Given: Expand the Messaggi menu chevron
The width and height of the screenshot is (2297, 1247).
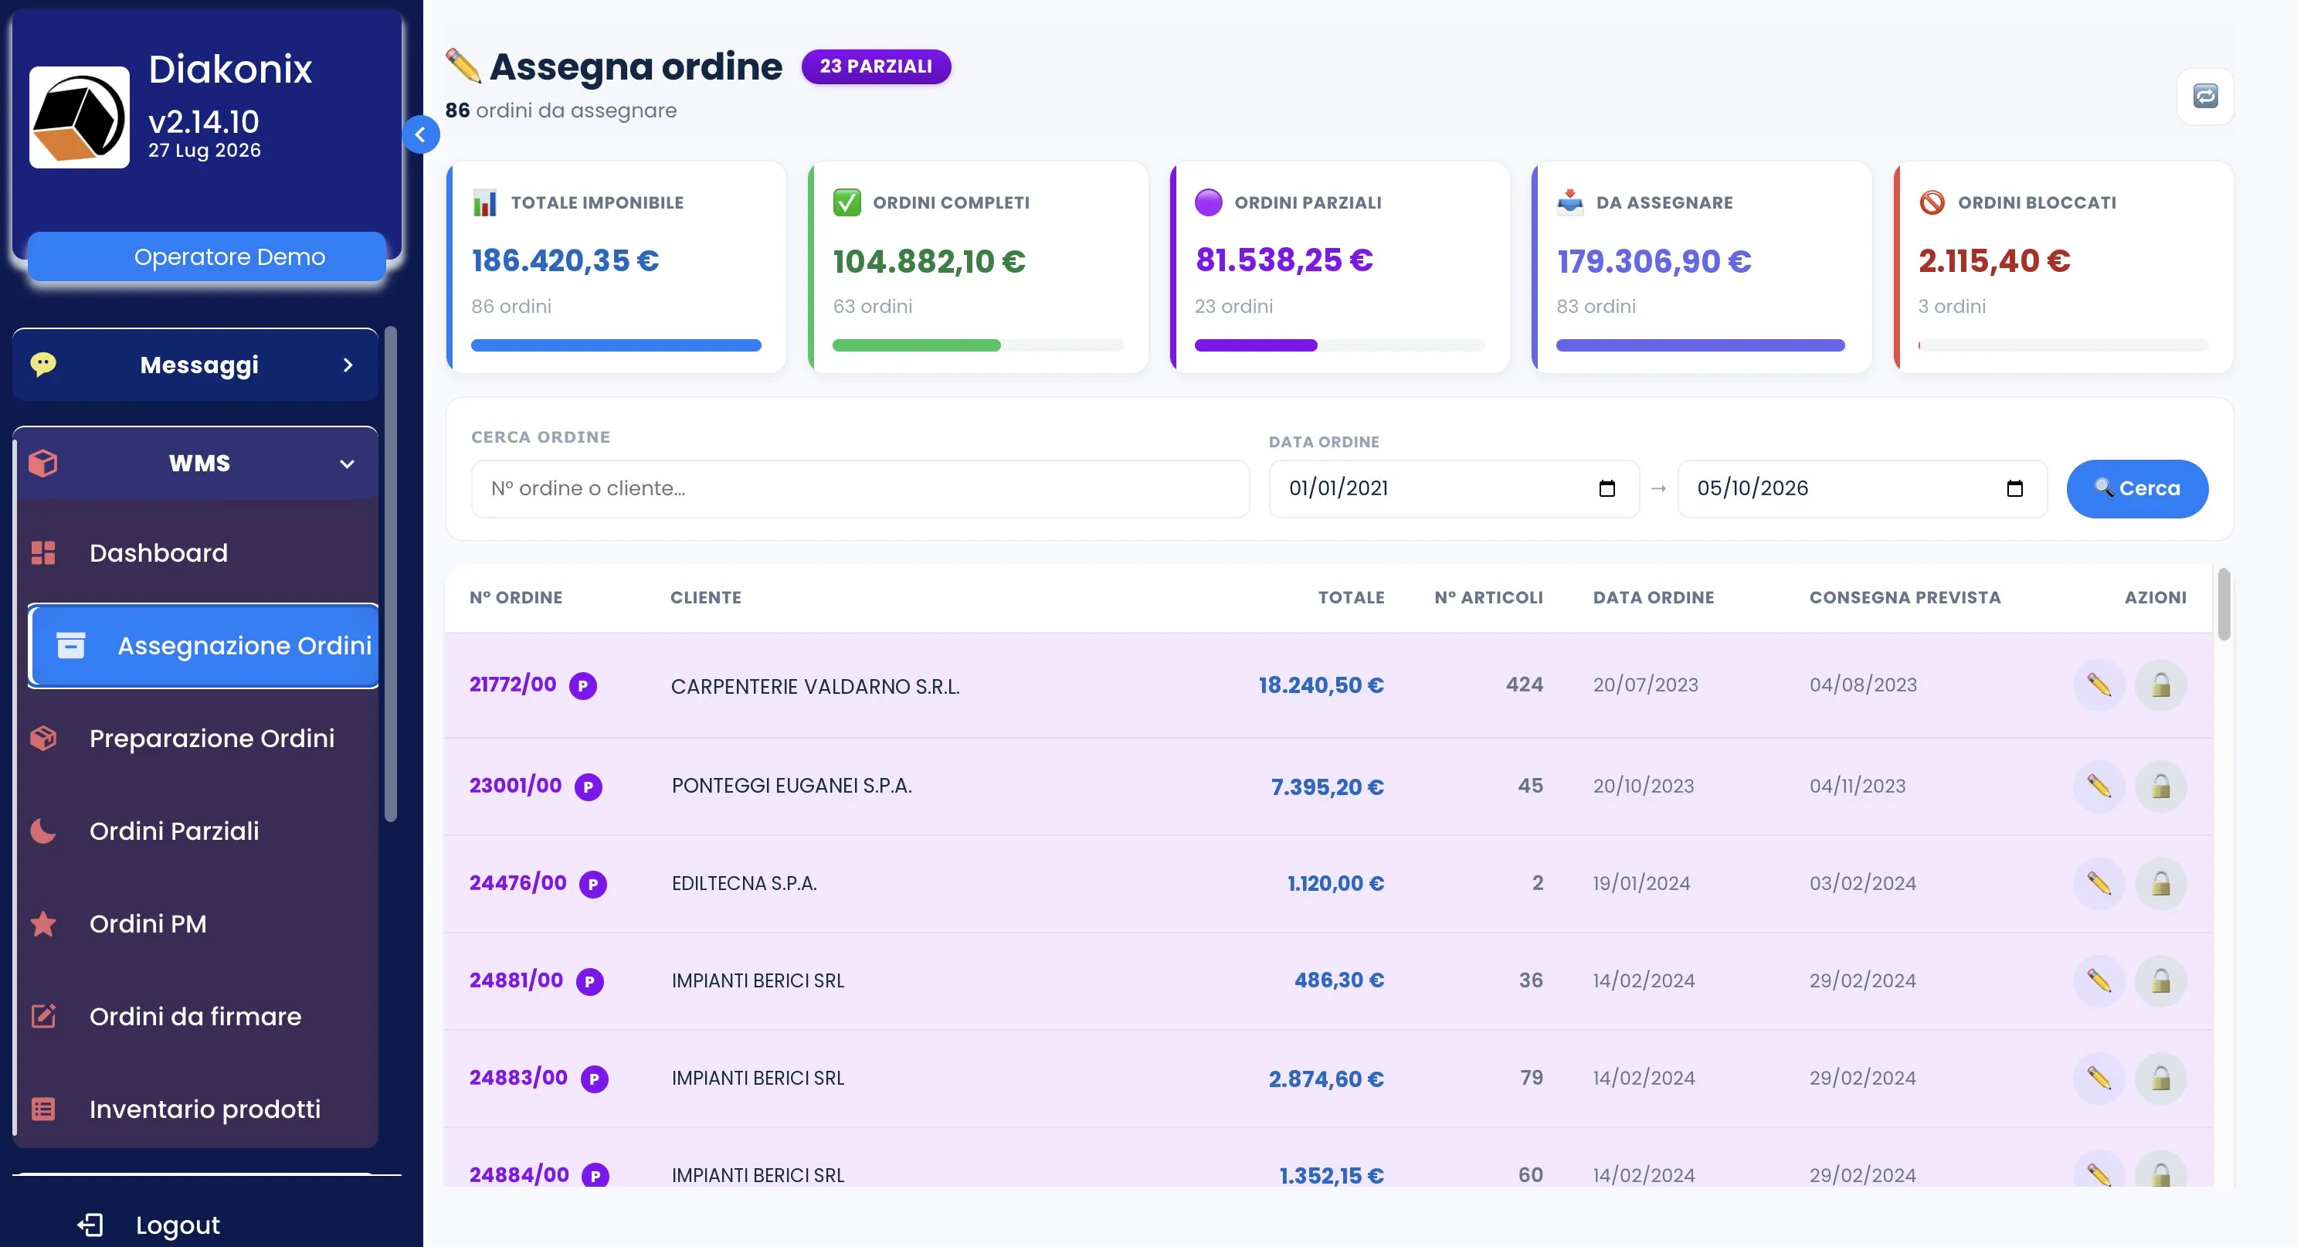Looking at the screenshot, I should point(348,365).
